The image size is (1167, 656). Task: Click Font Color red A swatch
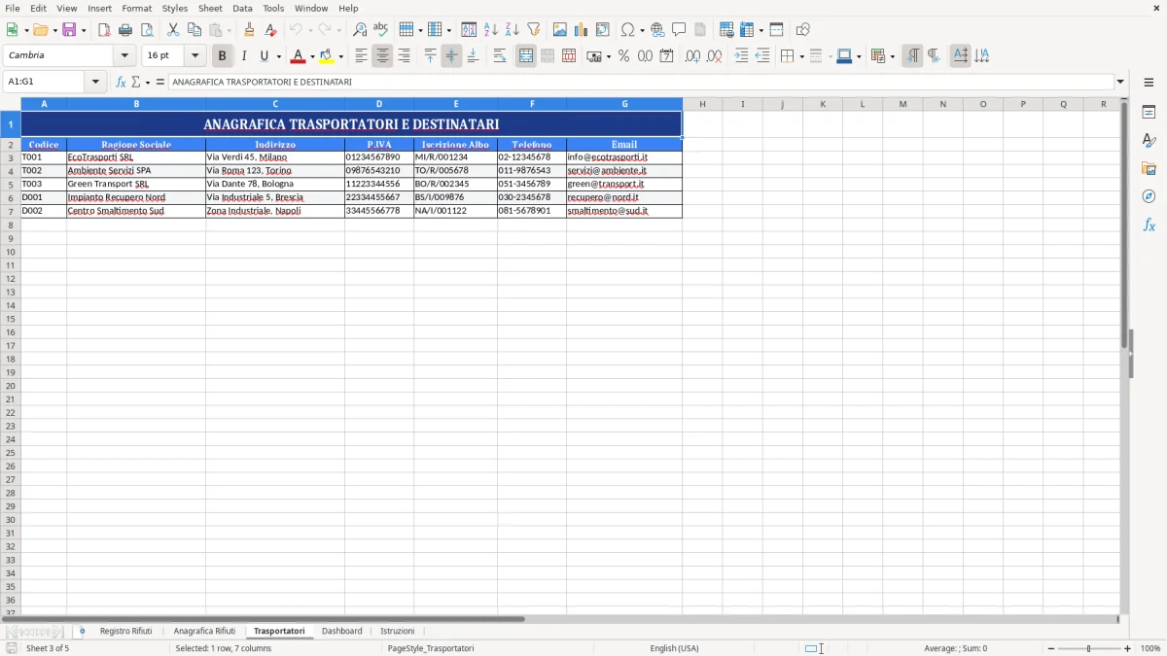click(299, 56)
